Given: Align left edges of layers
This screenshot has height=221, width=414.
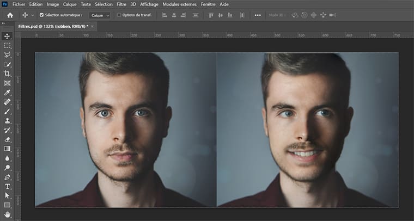Looking at the screenshot, I should [164, 15].
